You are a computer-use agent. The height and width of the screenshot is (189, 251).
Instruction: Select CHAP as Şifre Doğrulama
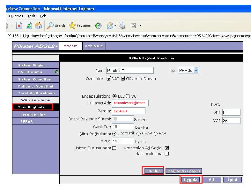coord(139,133)
